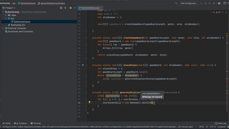Screen dimensions: 229x129
Task: Click the Add Configuration button
Action: point(189,3)
